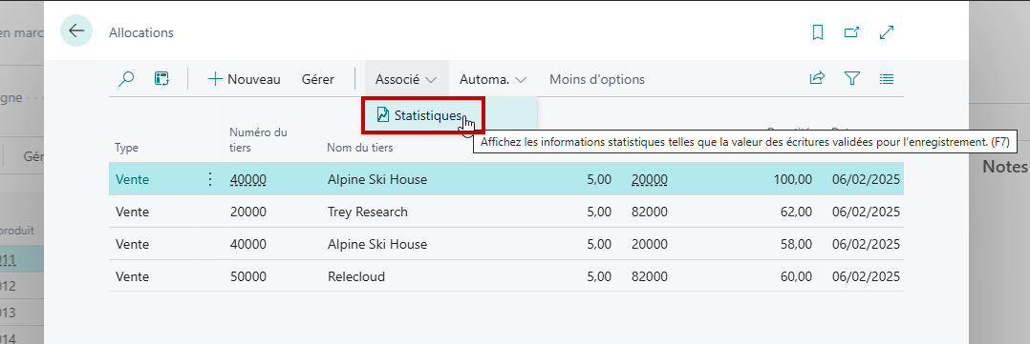Click the search magnifier icon
This screenshot has width=1030, height=344.
(125, 79)
